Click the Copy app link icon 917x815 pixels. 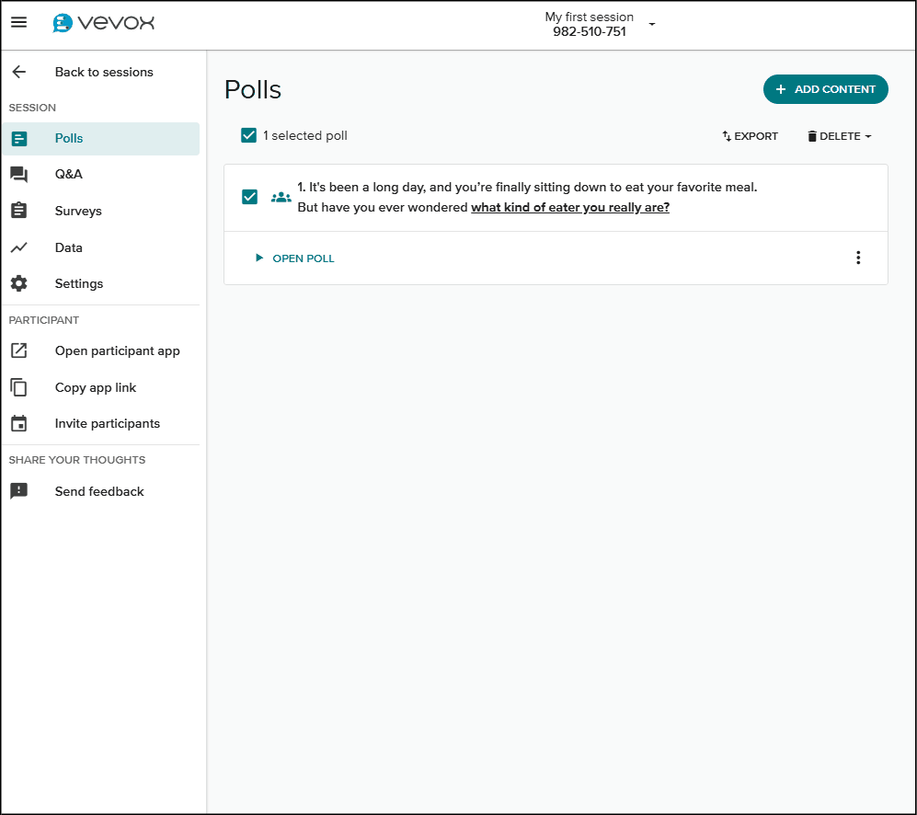[x=18, y=387]
